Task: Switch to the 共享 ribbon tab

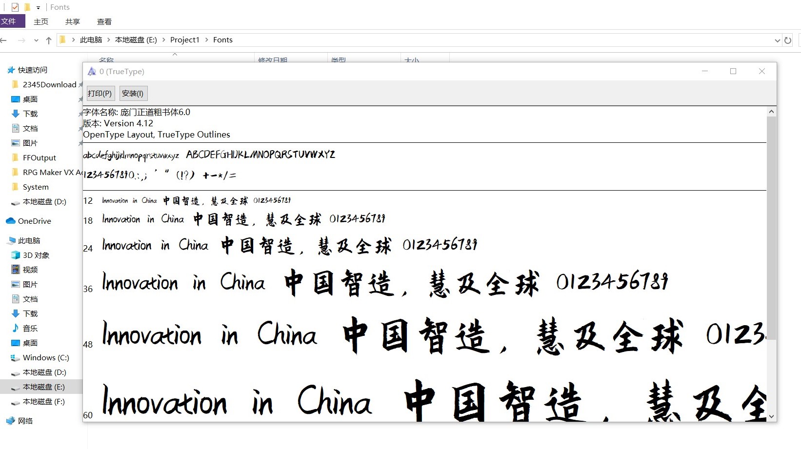Action: tap(73, 21)
